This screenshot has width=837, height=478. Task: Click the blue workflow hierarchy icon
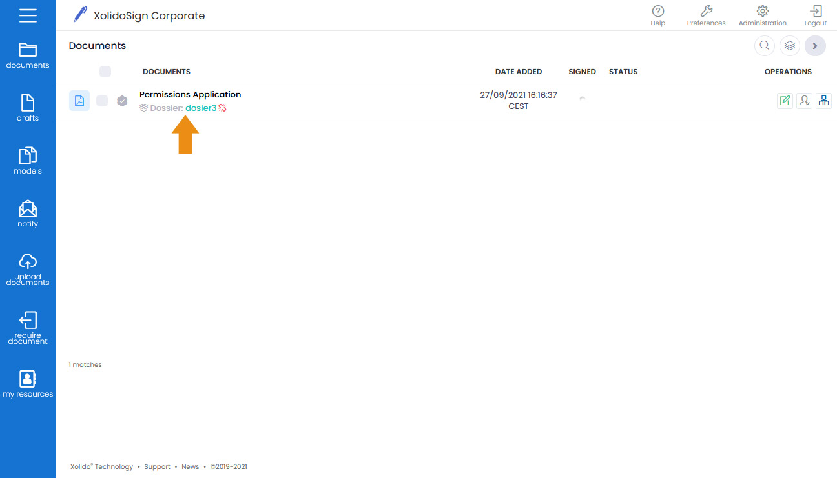pyautogui.click(x=823, y=101)
